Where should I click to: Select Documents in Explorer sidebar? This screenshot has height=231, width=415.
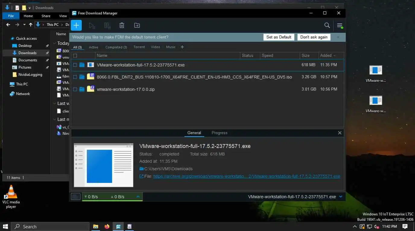[x=28, y=60]
